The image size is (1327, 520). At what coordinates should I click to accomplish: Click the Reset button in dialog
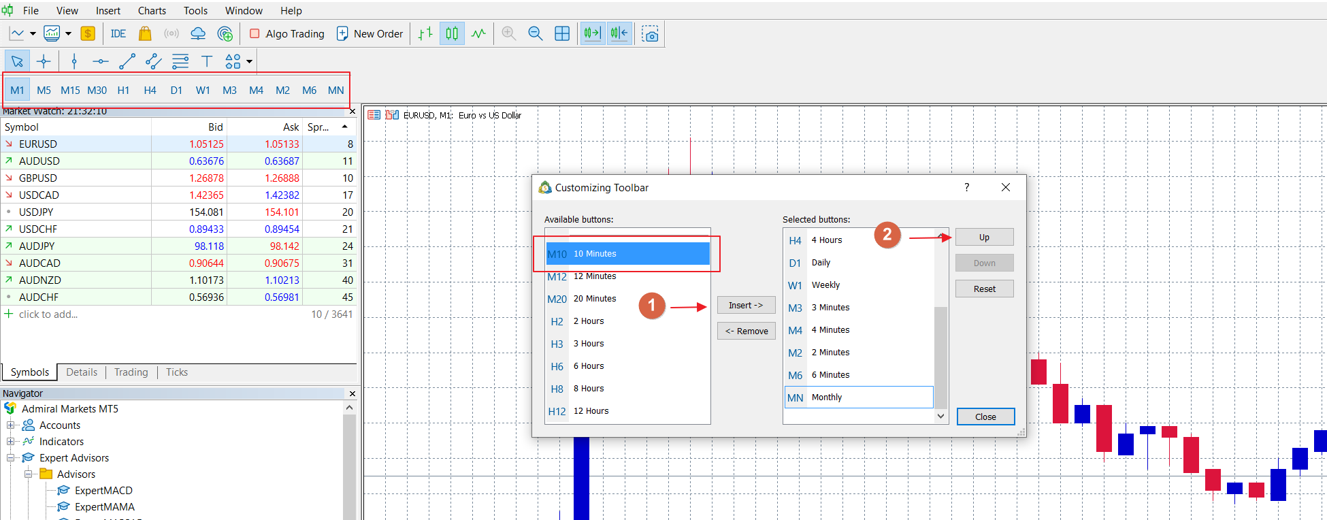click(x=984, y=289)
